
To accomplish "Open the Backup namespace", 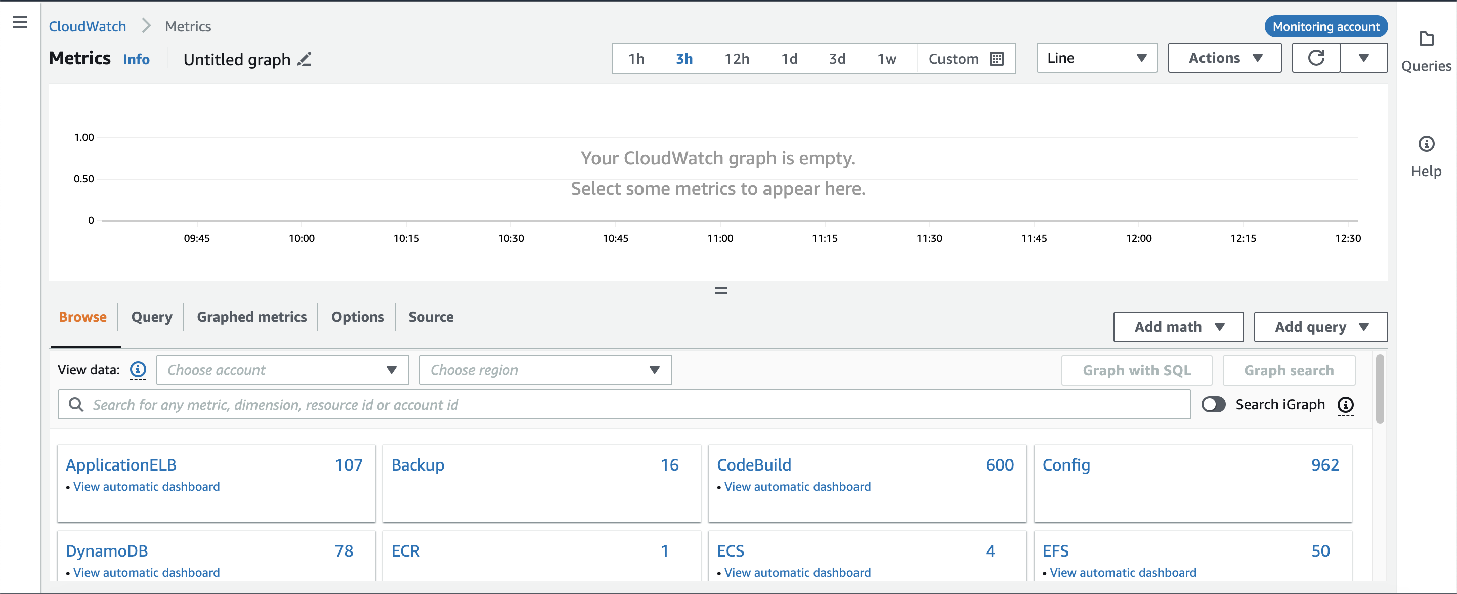I will [417, 465].
